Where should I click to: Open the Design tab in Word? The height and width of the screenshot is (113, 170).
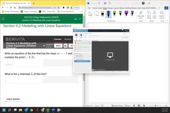110,8
